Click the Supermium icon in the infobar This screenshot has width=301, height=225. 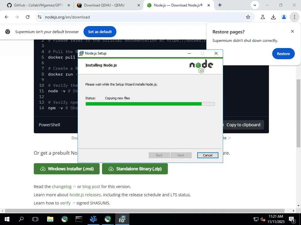pos(8,32)
